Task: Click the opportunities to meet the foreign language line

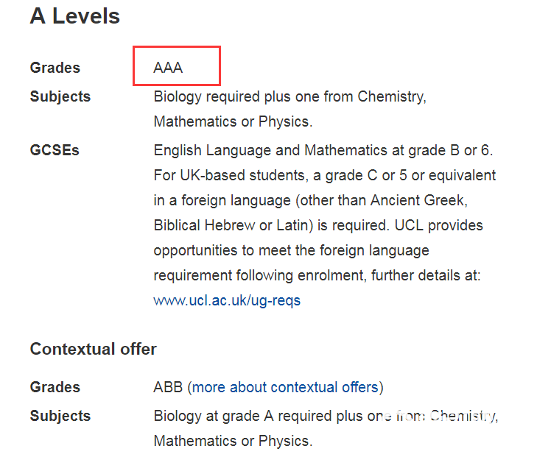Action: pos(292,250)
